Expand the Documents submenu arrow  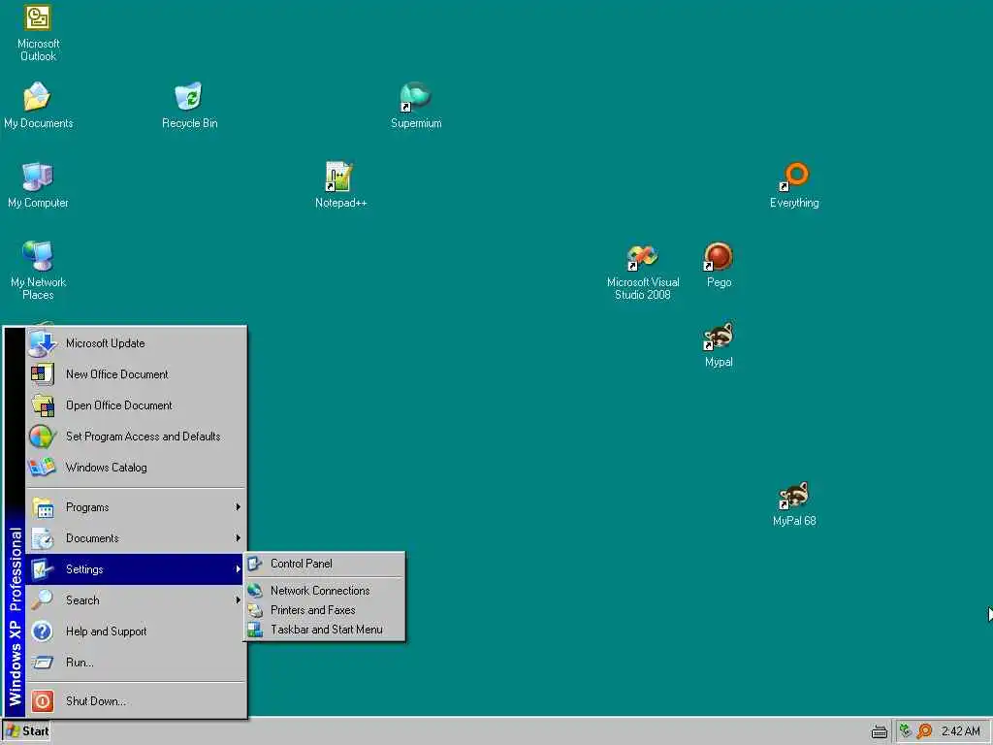[x=239, y=537]
